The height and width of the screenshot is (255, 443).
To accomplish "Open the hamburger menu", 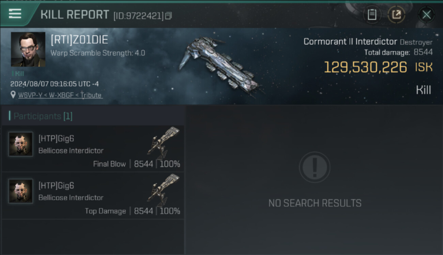I will [15, 14].
